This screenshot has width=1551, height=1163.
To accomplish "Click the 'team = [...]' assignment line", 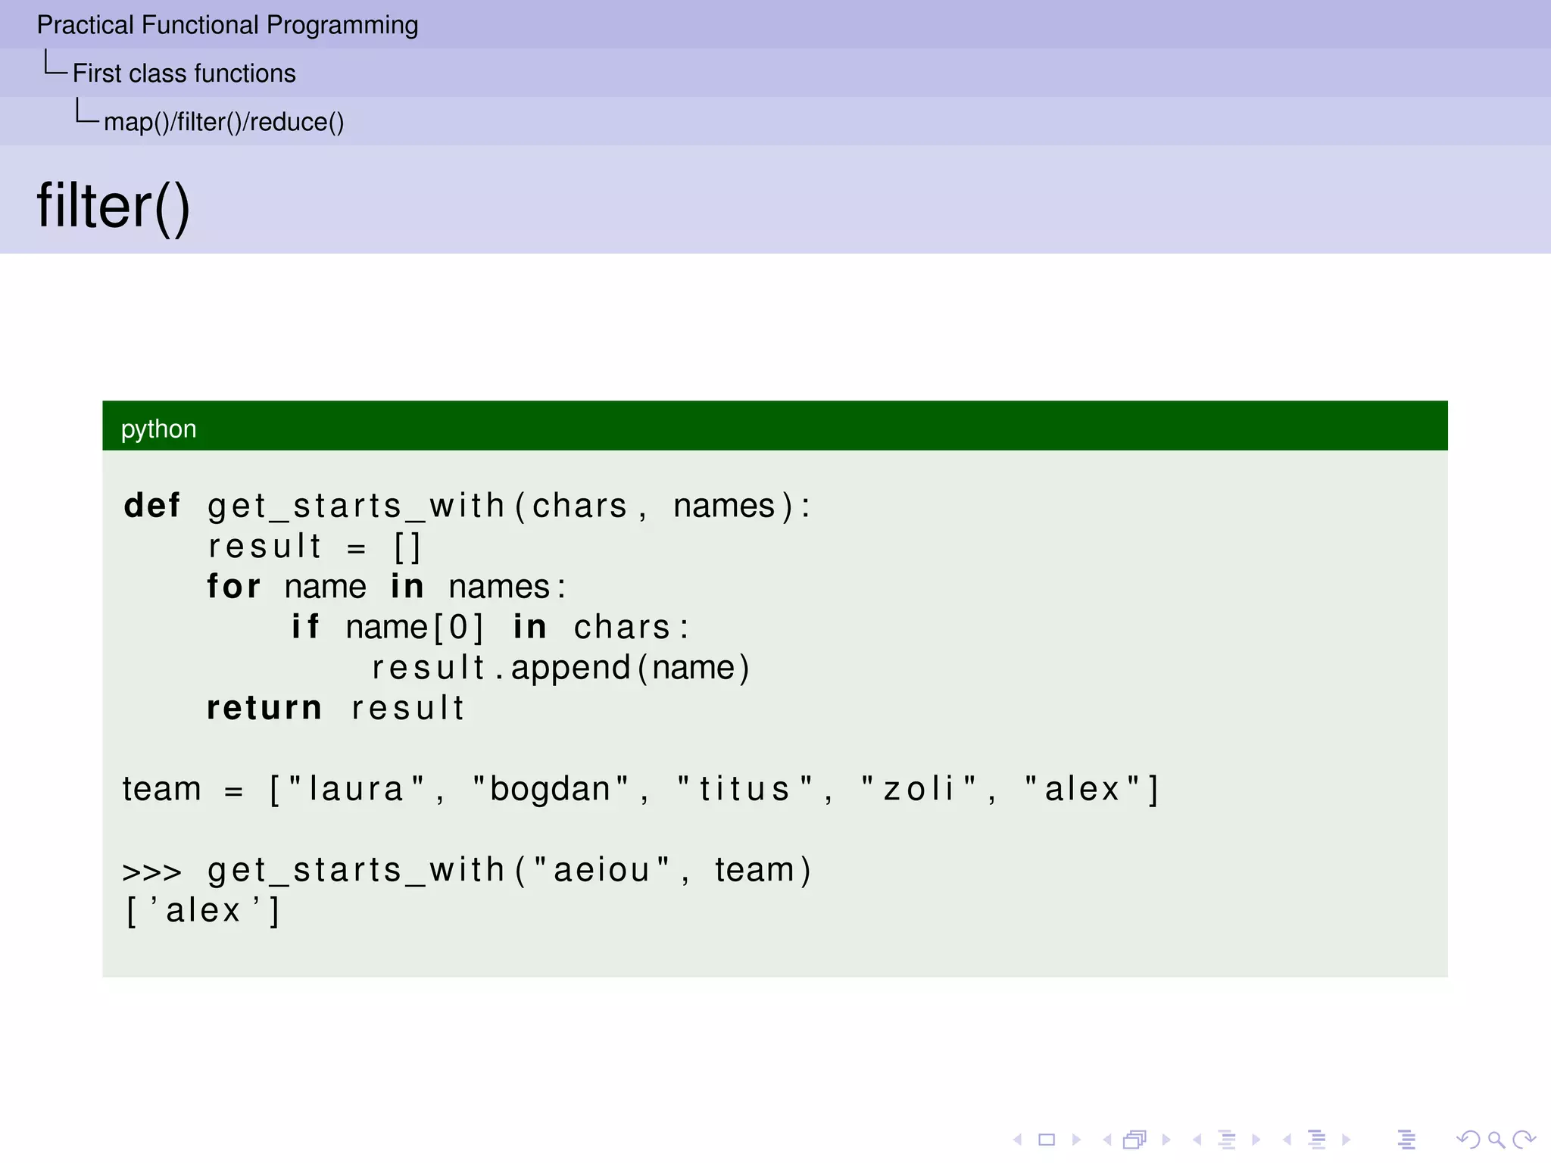I will coord(641,789).
